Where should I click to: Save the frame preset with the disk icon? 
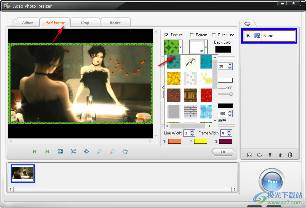(x=249, y=154)
